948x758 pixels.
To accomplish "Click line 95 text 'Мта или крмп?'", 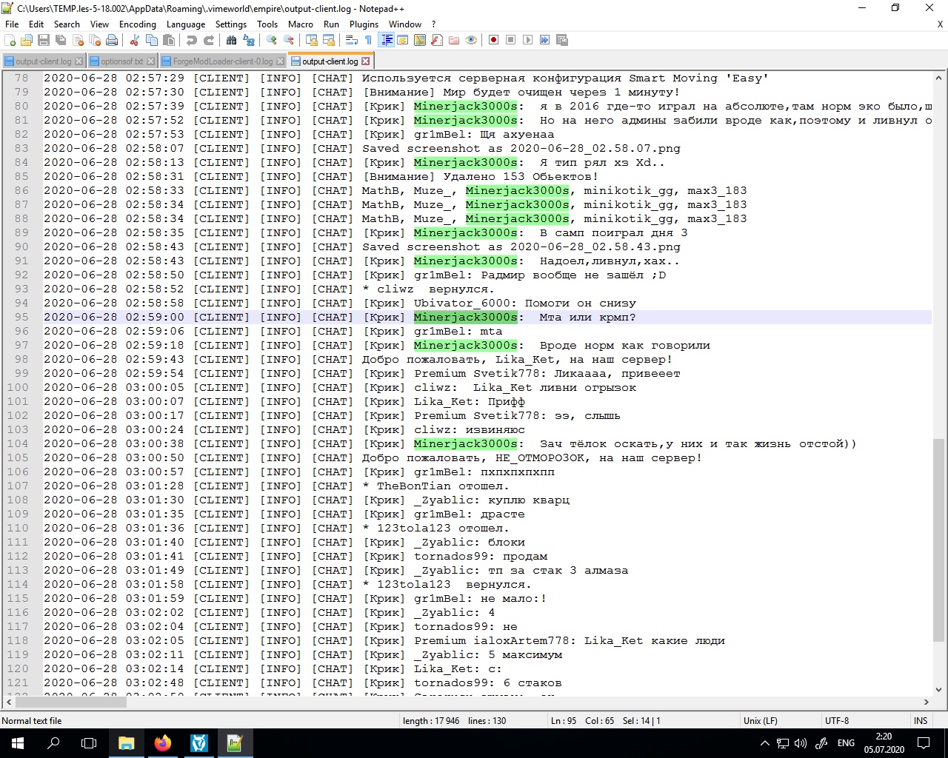I will pos(587,317).
